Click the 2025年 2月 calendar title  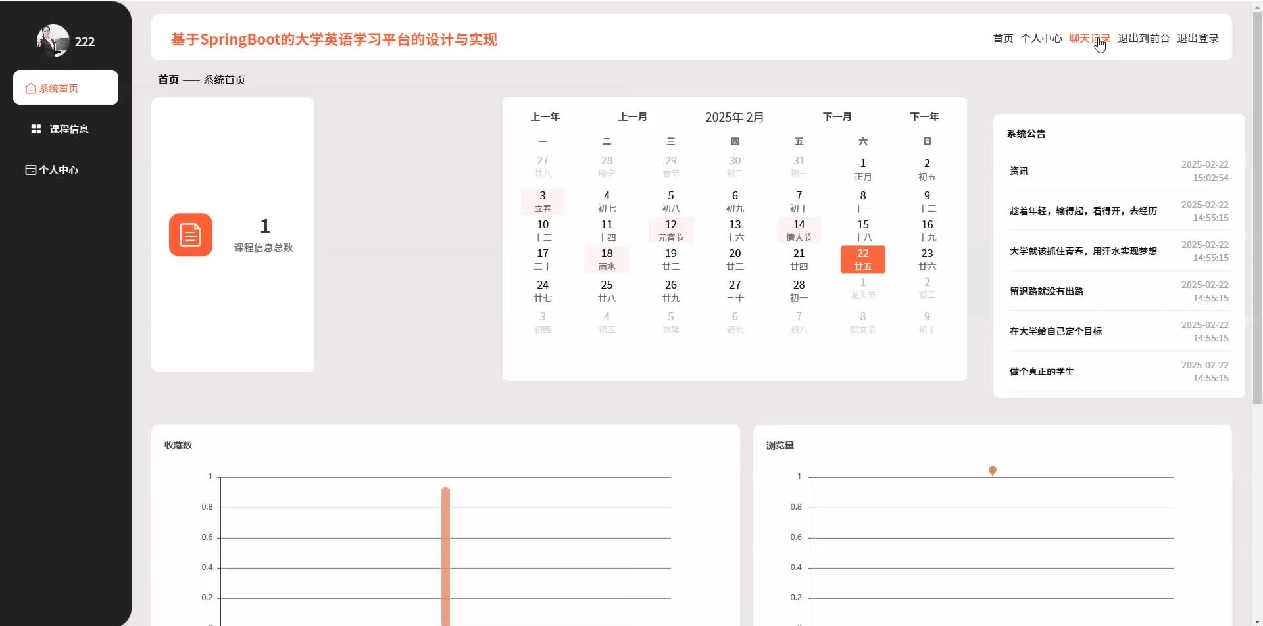click(x=735, y=117)
